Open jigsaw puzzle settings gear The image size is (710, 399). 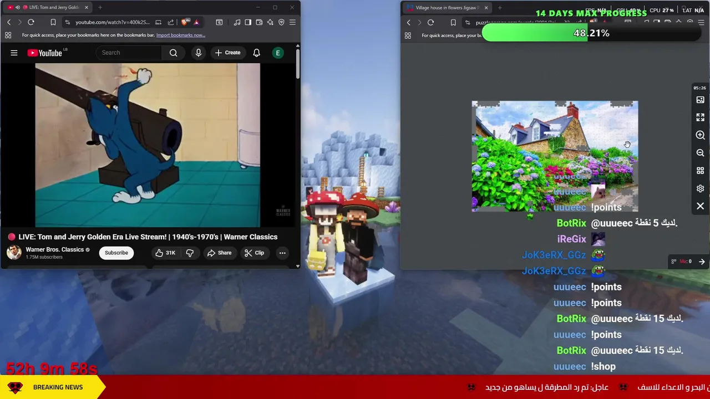[700, 188]
